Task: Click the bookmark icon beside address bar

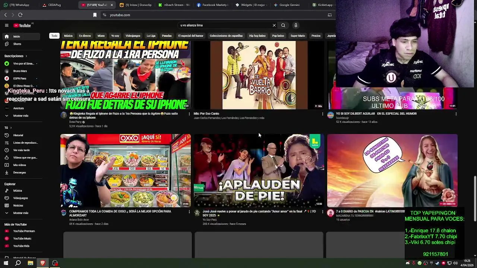Action: coord(95,15)
